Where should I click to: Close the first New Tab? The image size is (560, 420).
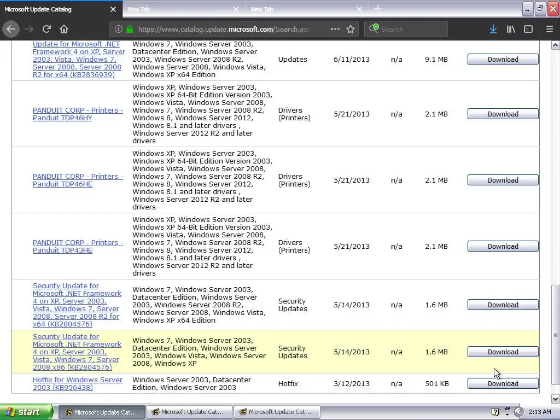click(236, 9)
